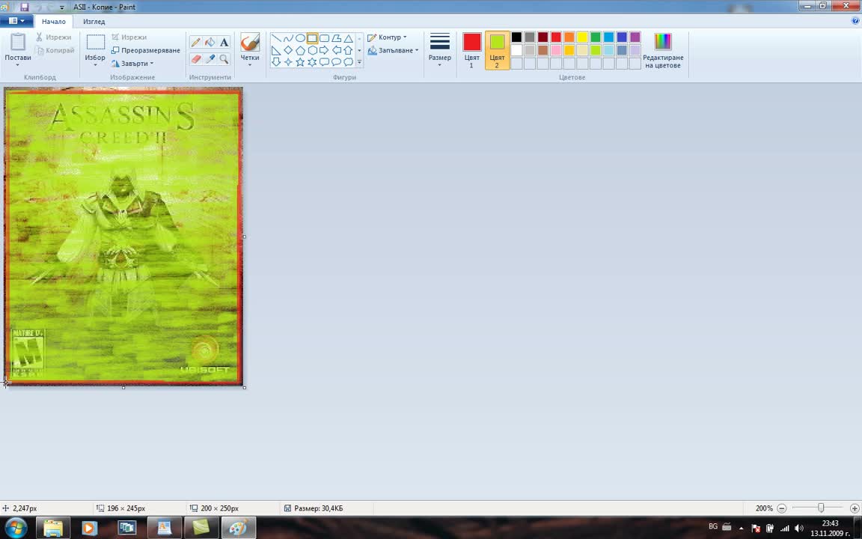Pick the pink color swatch

[556, 50]
